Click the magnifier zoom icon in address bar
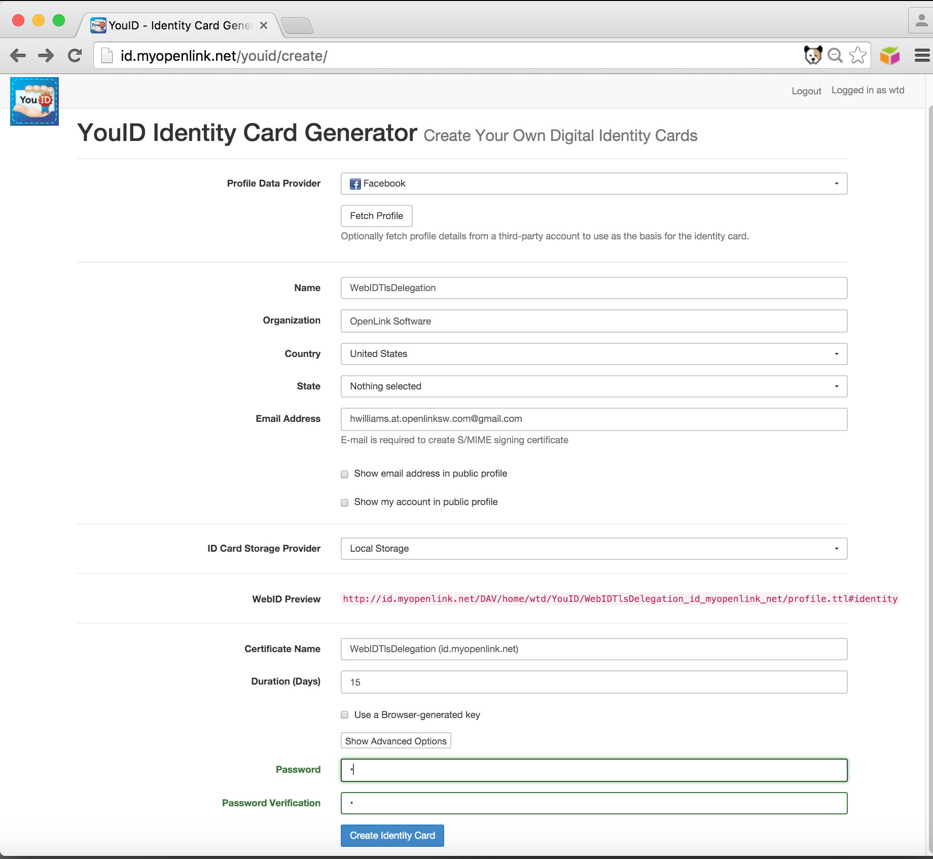The height and width of the screenshot is (859, 933). pos(835,55)
